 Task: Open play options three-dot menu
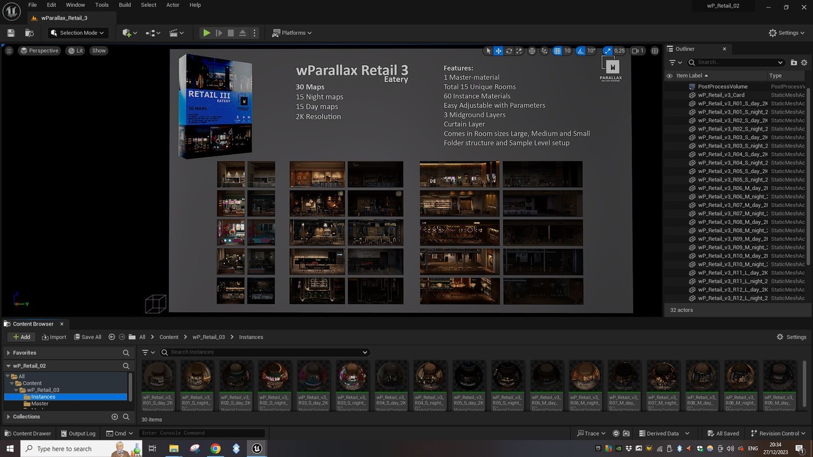coord(255,33)
